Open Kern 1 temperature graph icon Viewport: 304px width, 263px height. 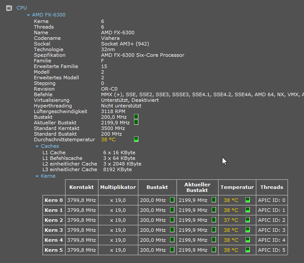point(248,210)
